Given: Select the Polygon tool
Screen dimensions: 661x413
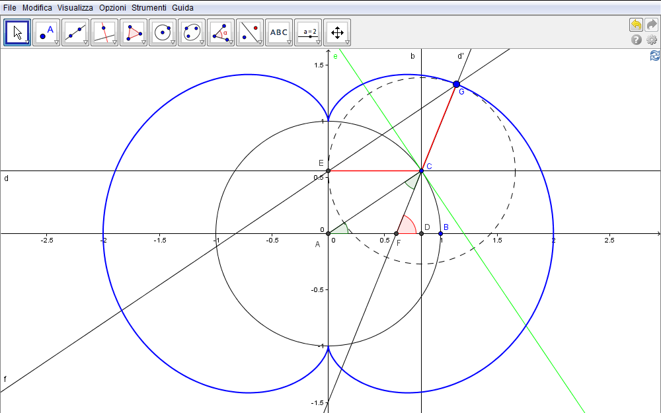Looking at the screenshot, I should [134, 32].
